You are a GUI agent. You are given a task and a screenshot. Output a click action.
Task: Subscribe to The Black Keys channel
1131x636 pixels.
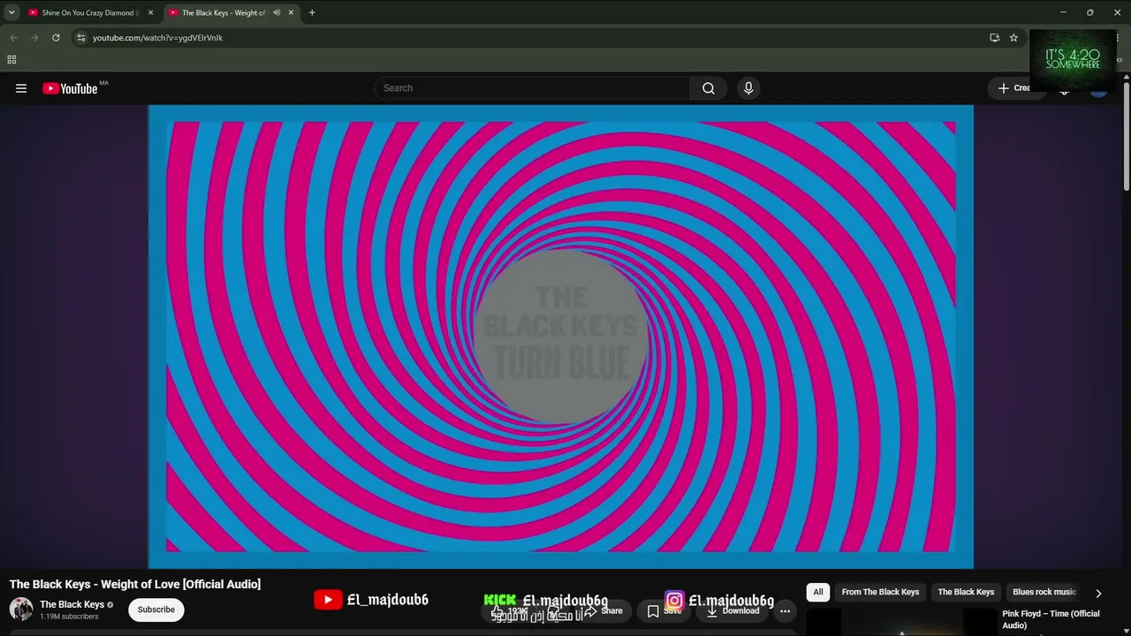pyautogui.click(x=156, y=609)
